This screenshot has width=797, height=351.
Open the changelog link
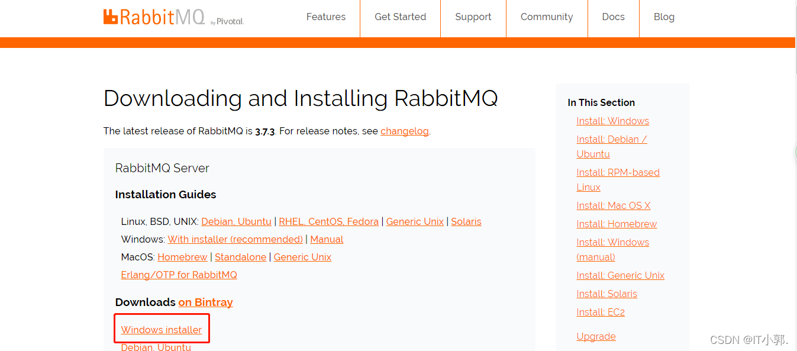[x=405, y=131]
